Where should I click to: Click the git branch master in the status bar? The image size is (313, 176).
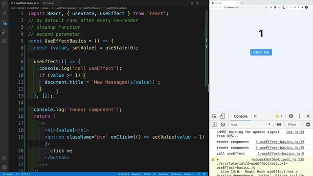(8, 174)
